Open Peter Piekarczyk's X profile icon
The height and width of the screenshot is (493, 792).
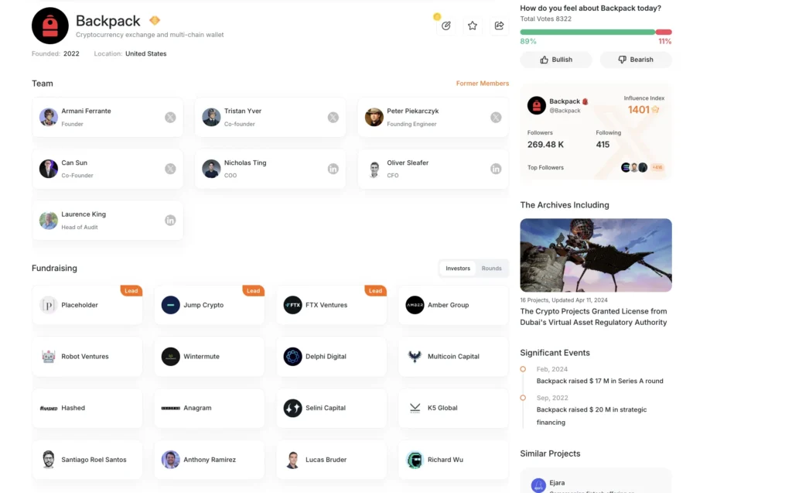496,118
